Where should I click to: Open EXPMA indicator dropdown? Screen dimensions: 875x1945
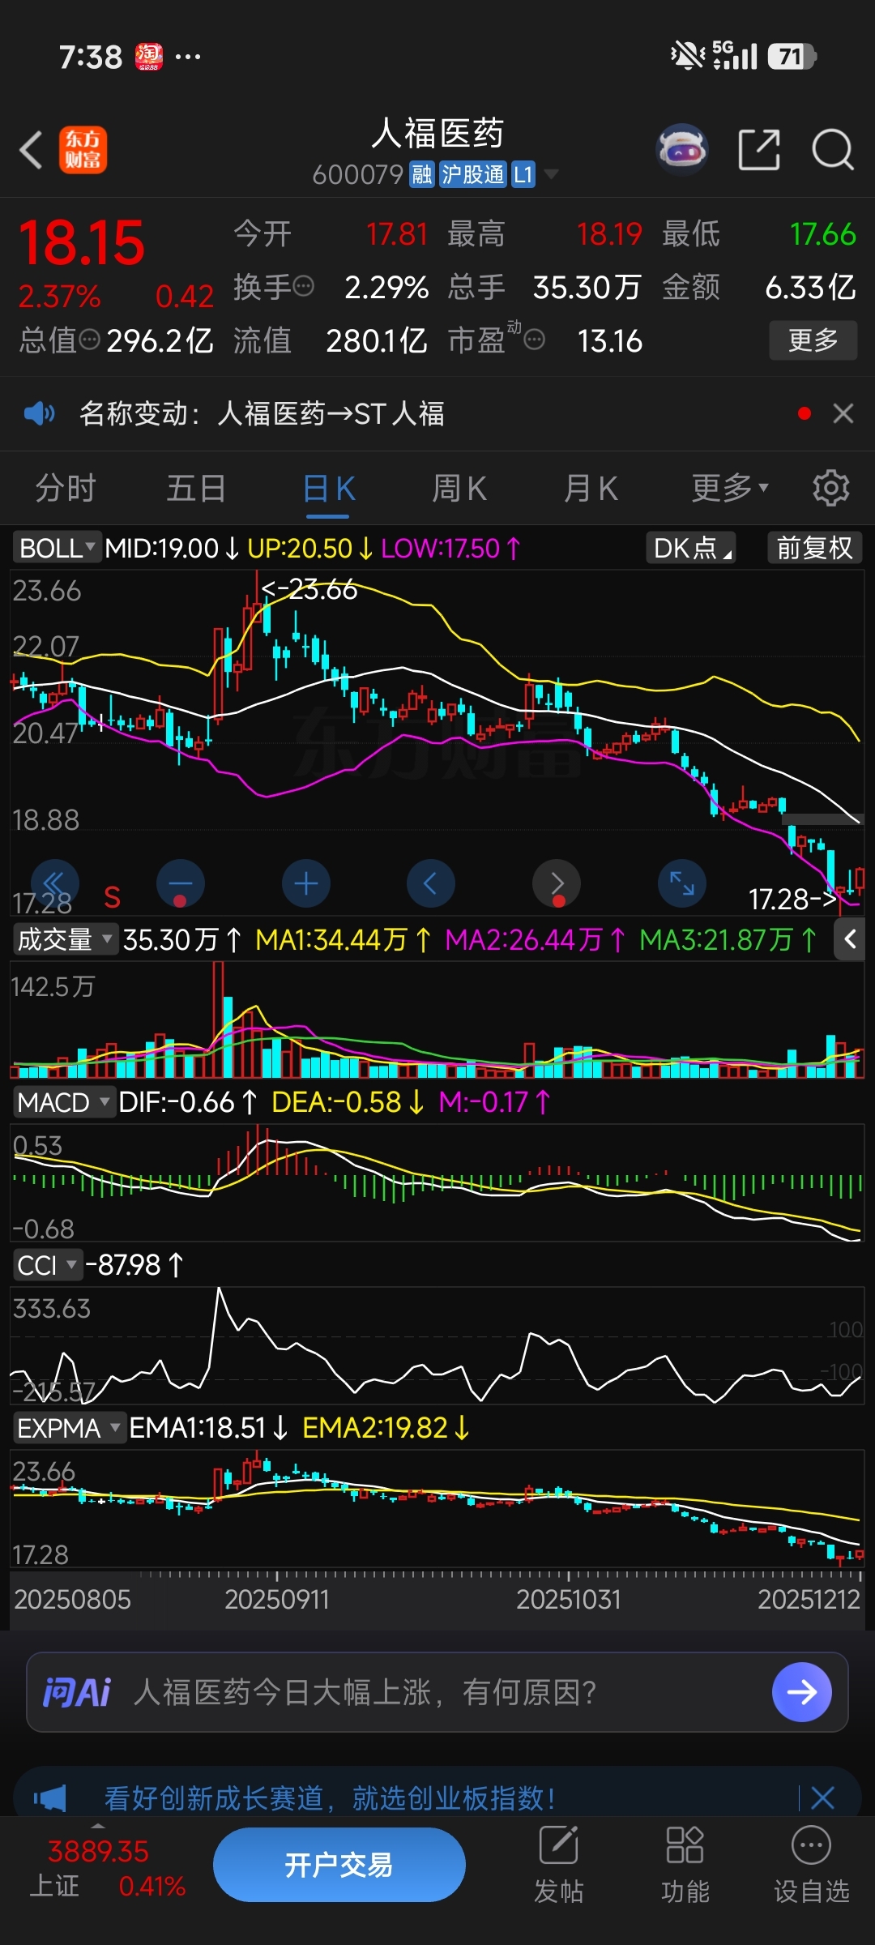pyautogui.click(x=70, y=1428)
